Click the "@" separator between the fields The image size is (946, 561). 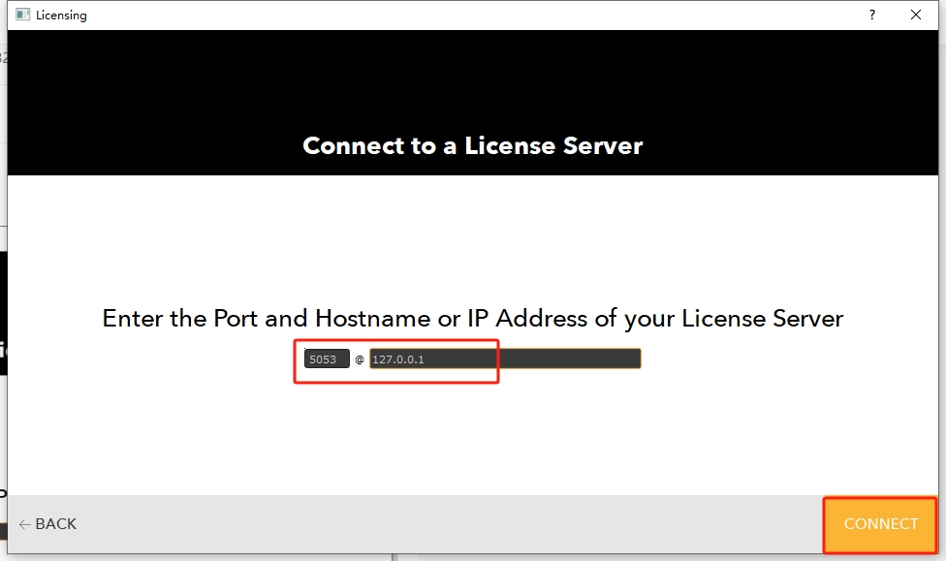click(x=360, y=359)
